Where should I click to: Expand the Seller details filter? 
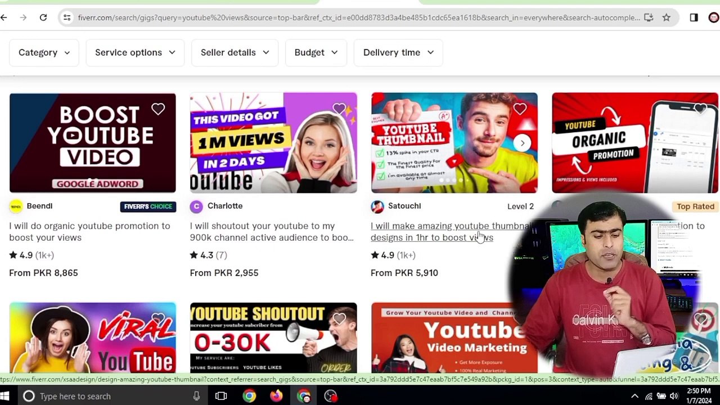235,52
